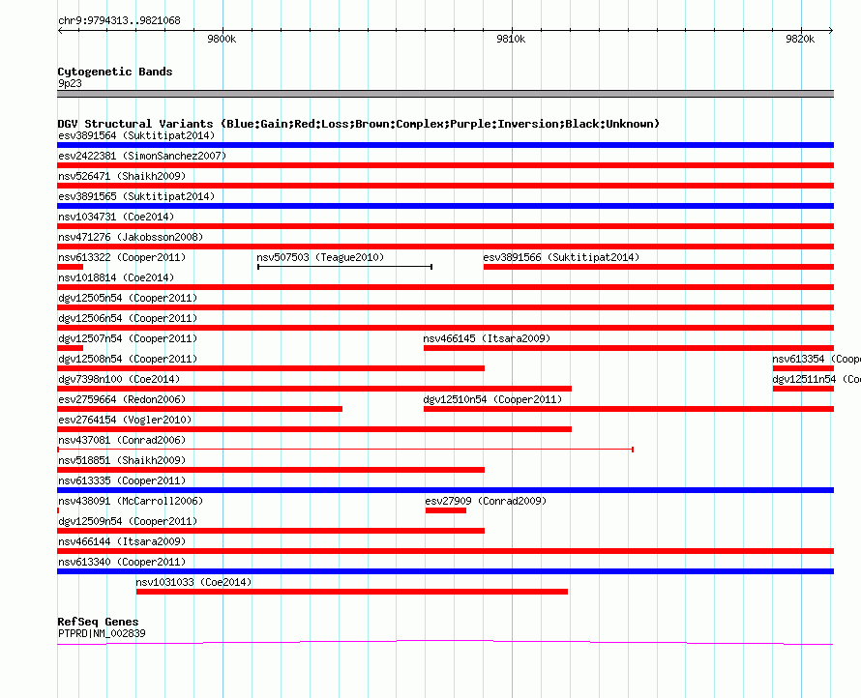This screenshot has width=861, height=698.
Task: Open nsv1034731 (Coe2014) variant
Action: coord(116,217)
